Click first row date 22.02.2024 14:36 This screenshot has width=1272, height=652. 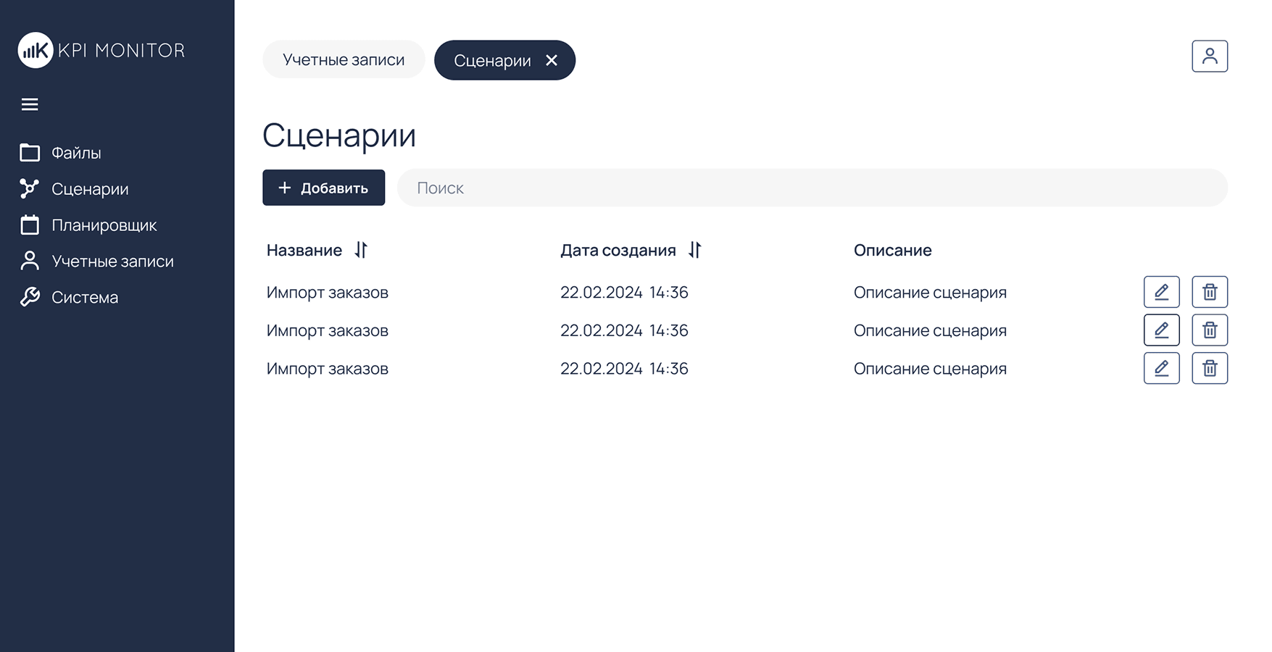pos(624,292)
